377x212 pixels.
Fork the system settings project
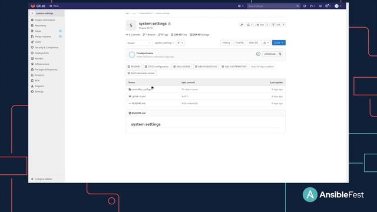(276, 25)
